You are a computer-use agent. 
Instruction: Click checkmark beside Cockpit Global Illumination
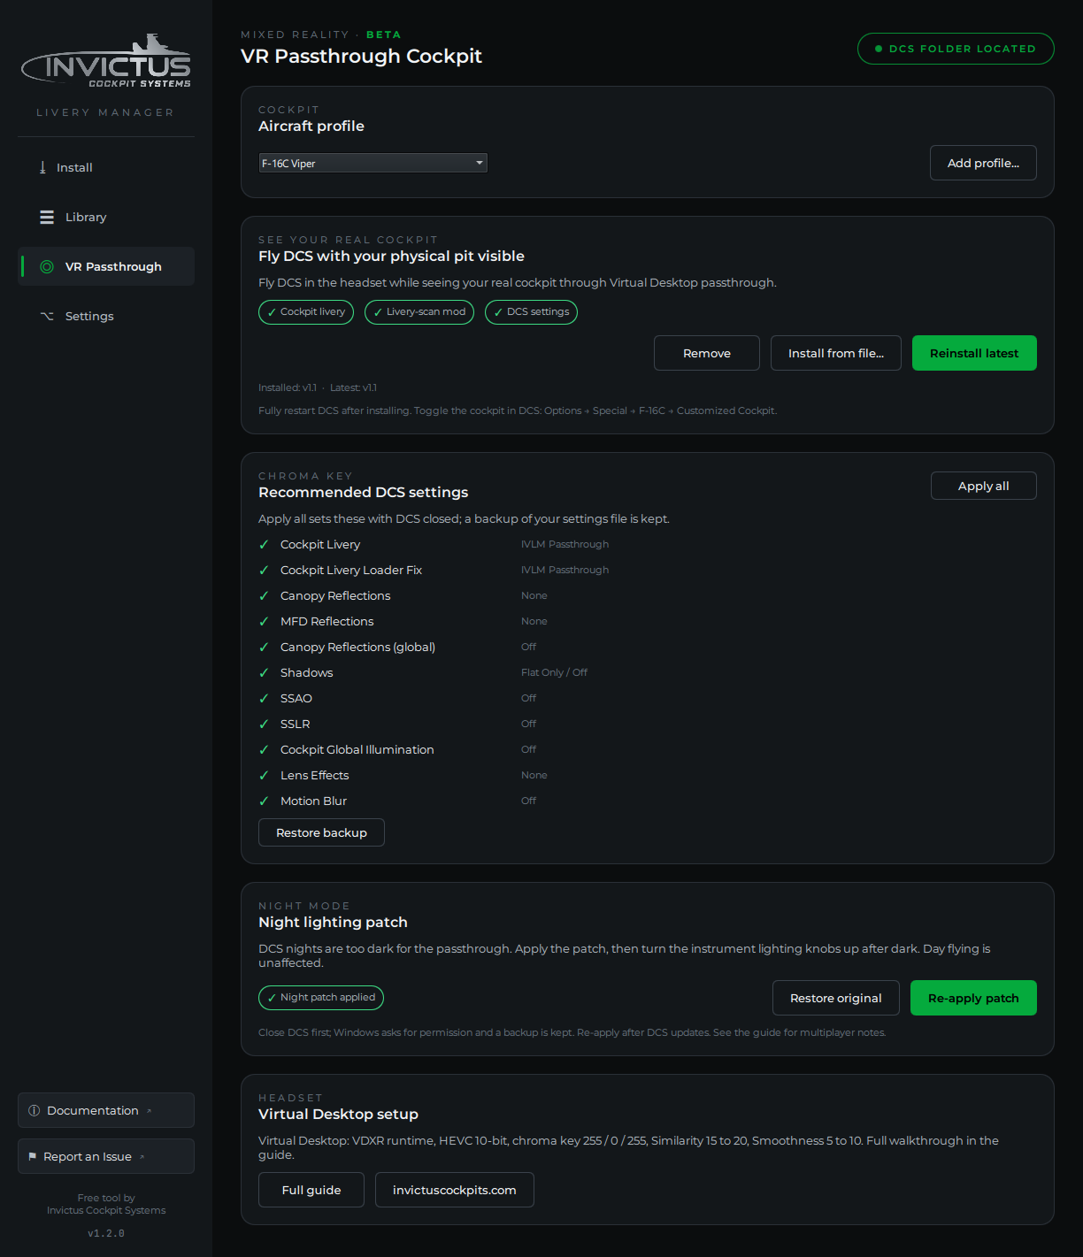(264, 750)
